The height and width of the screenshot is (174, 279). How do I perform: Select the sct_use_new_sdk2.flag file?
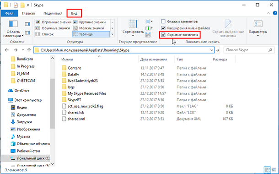86,106
